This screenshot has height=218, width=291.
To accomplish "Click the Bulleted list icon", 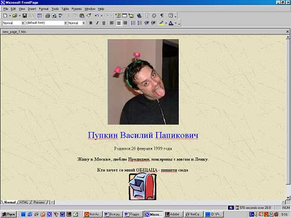I will (x=140, y=23).
